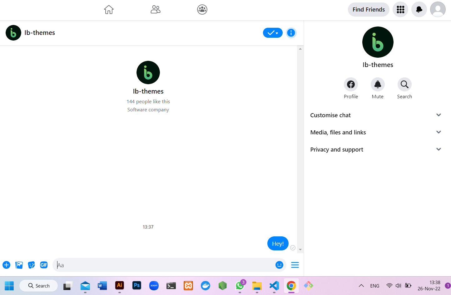451x295 pixels.
Task: Click 'Software company' text
Action: point(148,110)
